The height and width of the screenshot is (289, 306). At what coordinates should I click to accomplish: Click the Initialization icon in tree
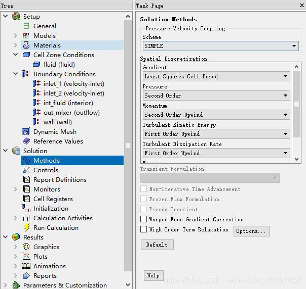[x=26, y=209]
